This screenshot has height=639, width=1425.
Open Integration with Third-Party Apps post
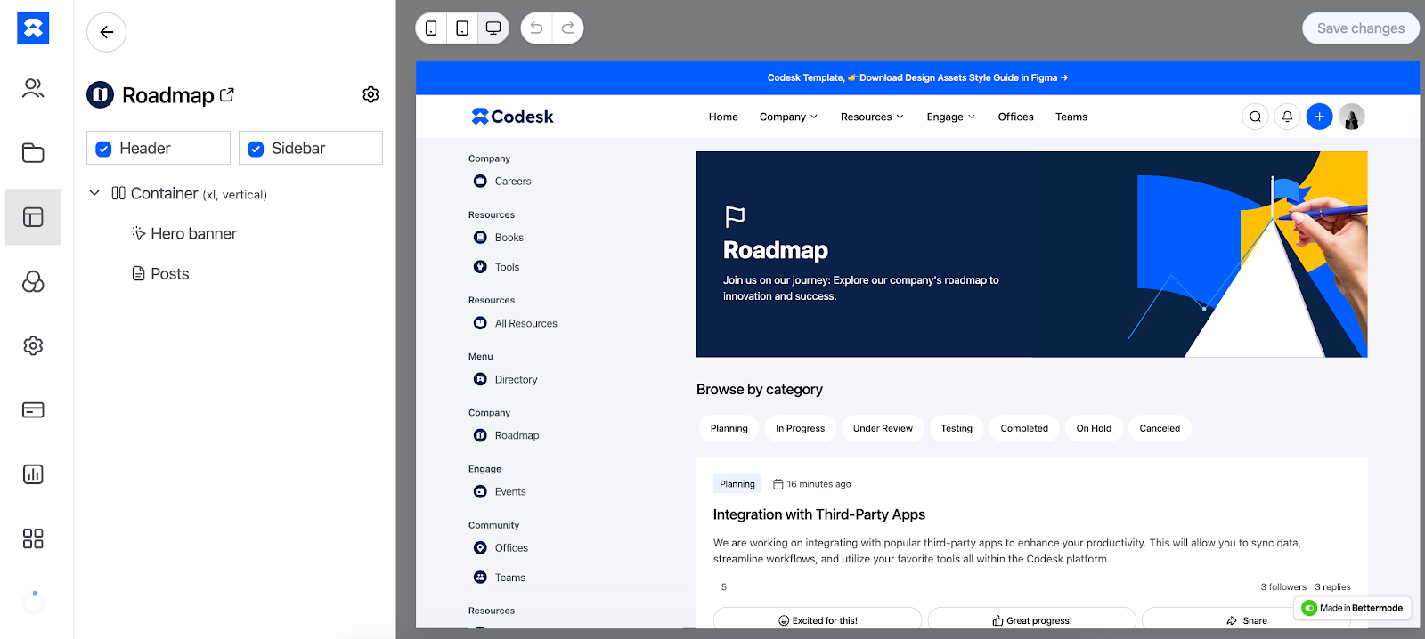[819, 514]
